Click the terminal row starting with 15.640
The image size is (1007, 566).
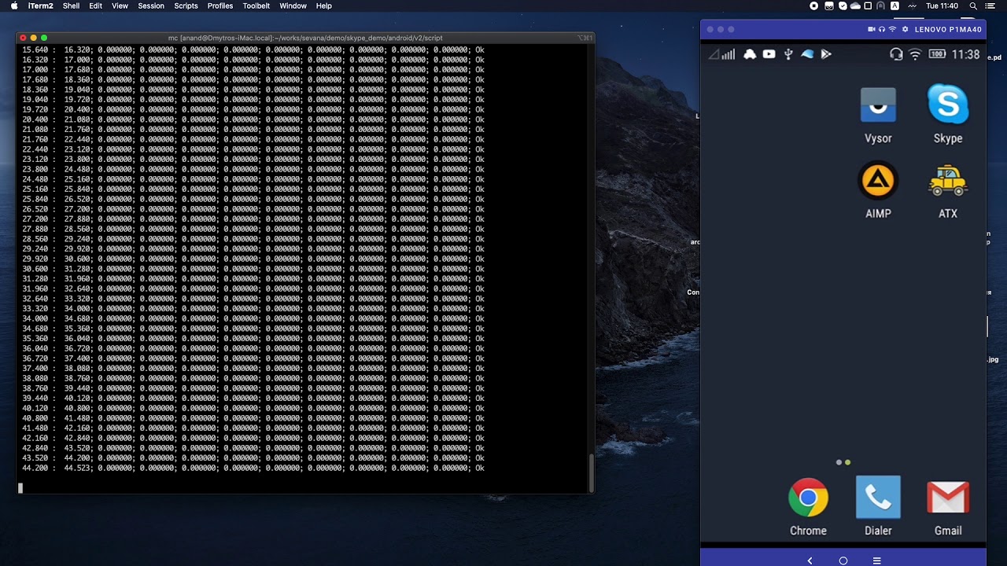click(253, 50)
